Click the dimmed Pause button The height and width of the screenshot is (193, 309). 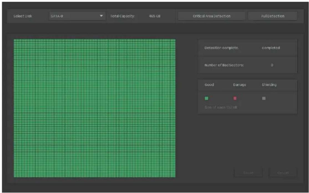pyautogui.click(x=248, y=173)
